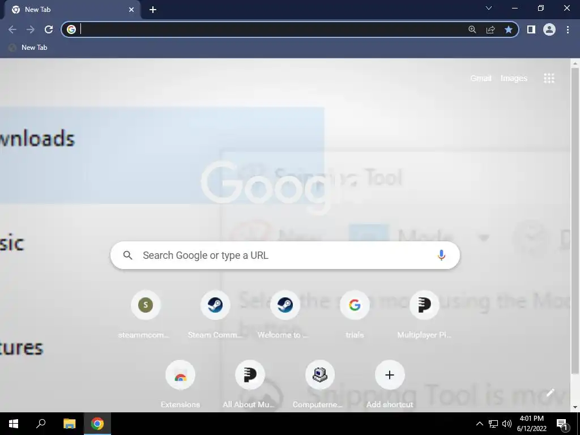Screen dimensions: 580x435
Task: Open the side panel icon
Action: (x=531, y=29)
